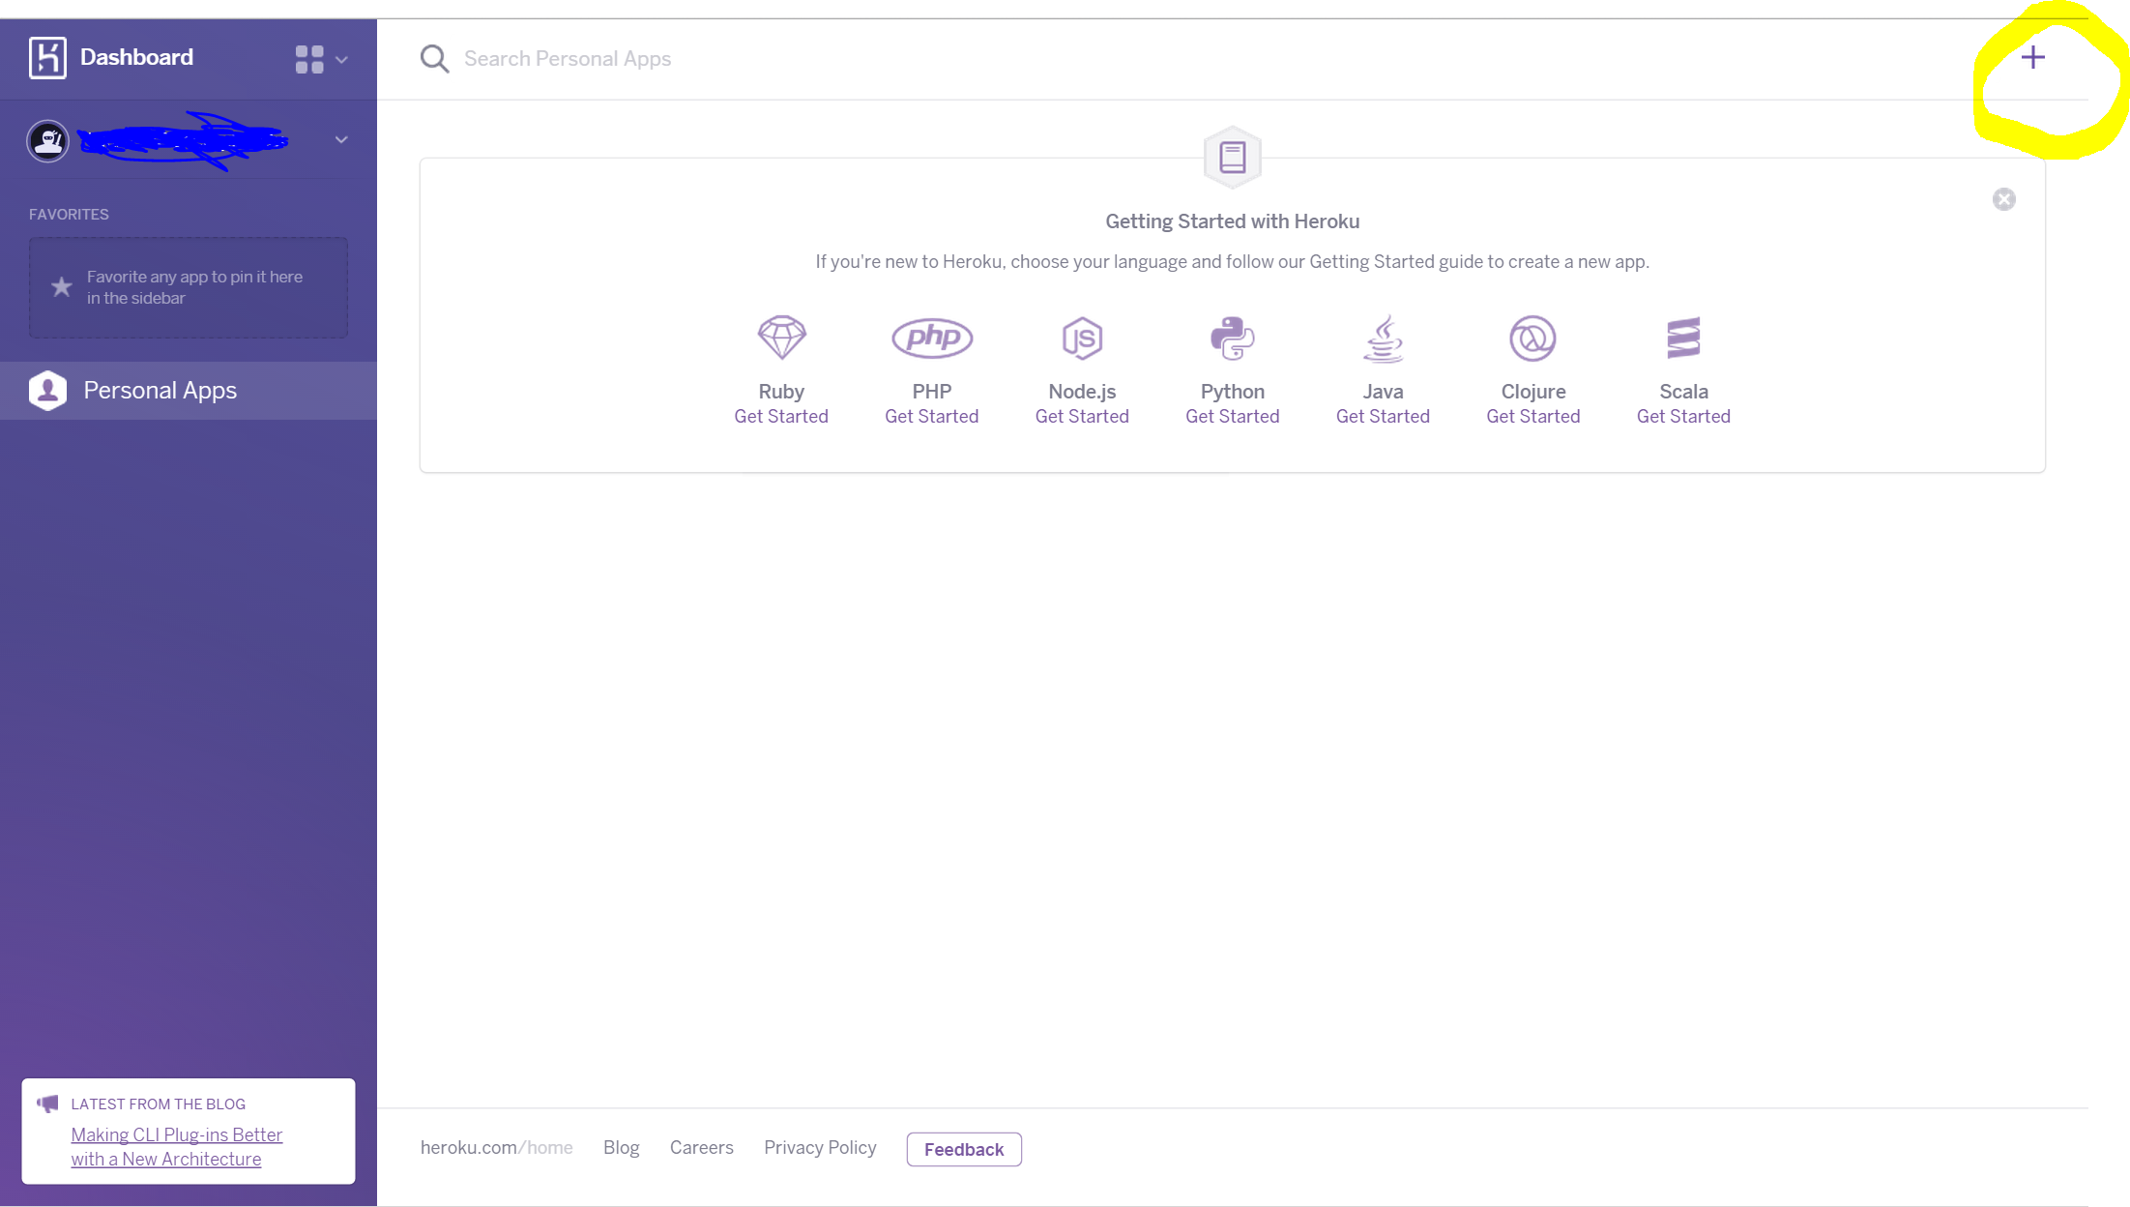Click the Feedback button
2130x1207 pixels.
point(963,1149)
